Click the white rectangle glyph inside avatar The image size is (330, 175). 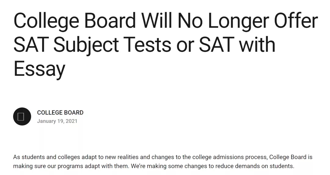(x=21, y=117)
